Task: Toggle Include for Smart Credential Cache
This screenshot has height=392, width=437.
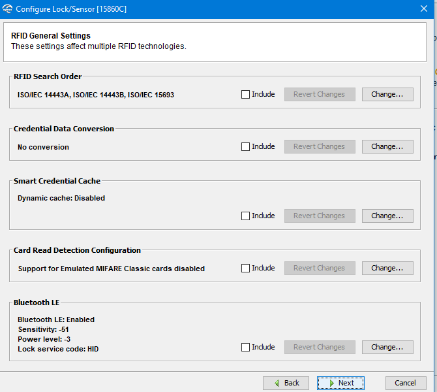Action: (x=246, y=216)
